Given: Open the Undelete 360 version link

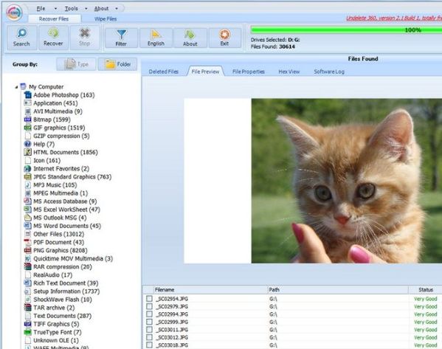Looking at the screenshot, I should (394, 18).
